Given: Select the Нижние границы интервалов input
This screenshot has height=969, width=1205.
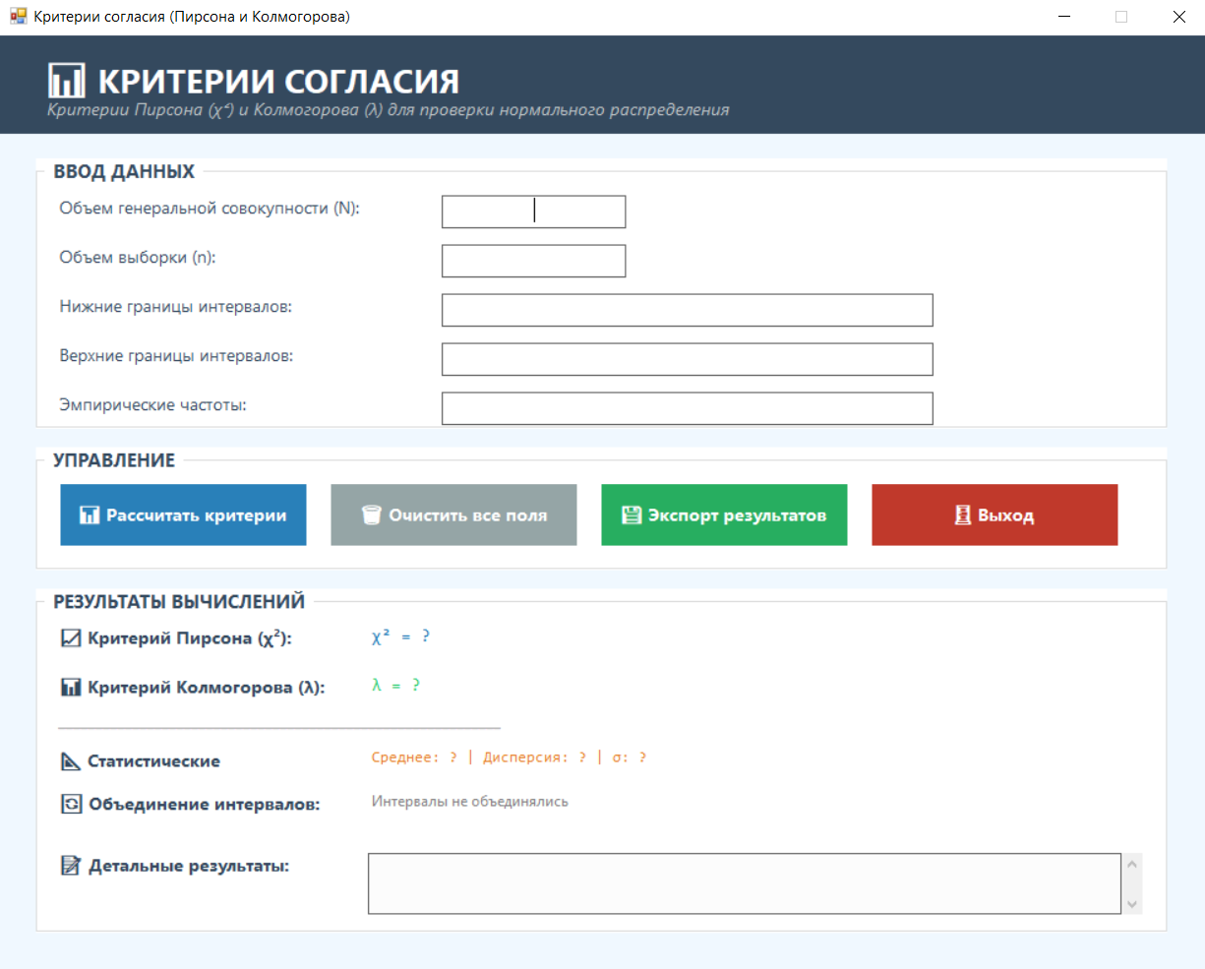Looking at the screenshot, I should (687, 310).
